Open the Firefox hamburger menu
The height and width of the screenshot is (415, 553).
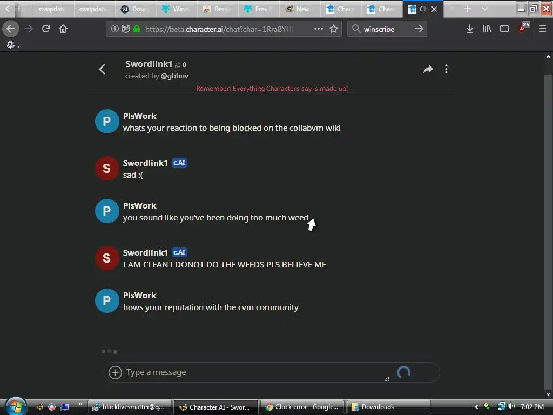click(543, 29)
